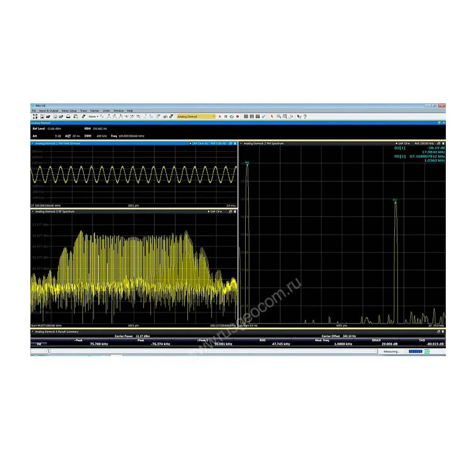This screenshot has height=476, width=476.
Task: Open the Marker menu
Action: (x=95, y=111)
